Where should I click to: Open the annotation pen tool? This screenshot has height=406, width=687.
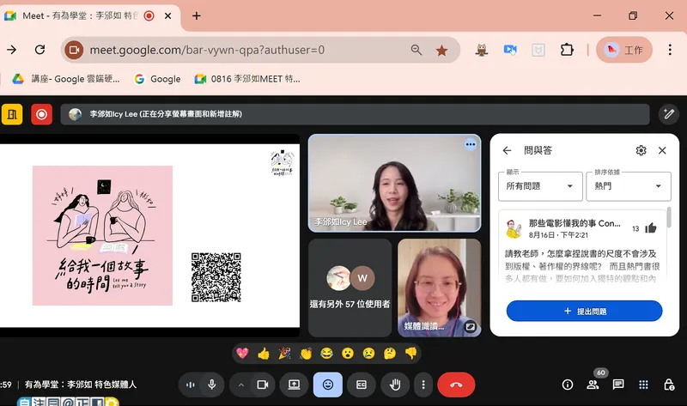pos(669,114)
